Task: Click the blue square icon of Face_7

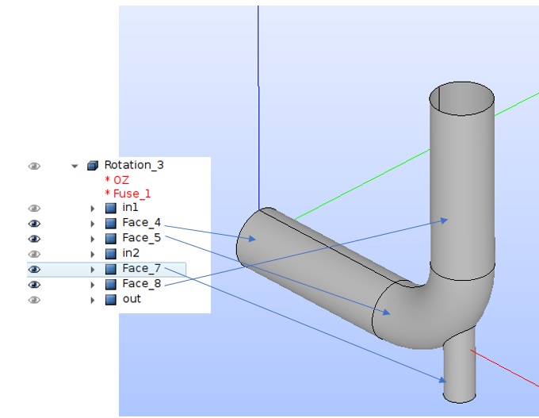Action: point(111,269)
